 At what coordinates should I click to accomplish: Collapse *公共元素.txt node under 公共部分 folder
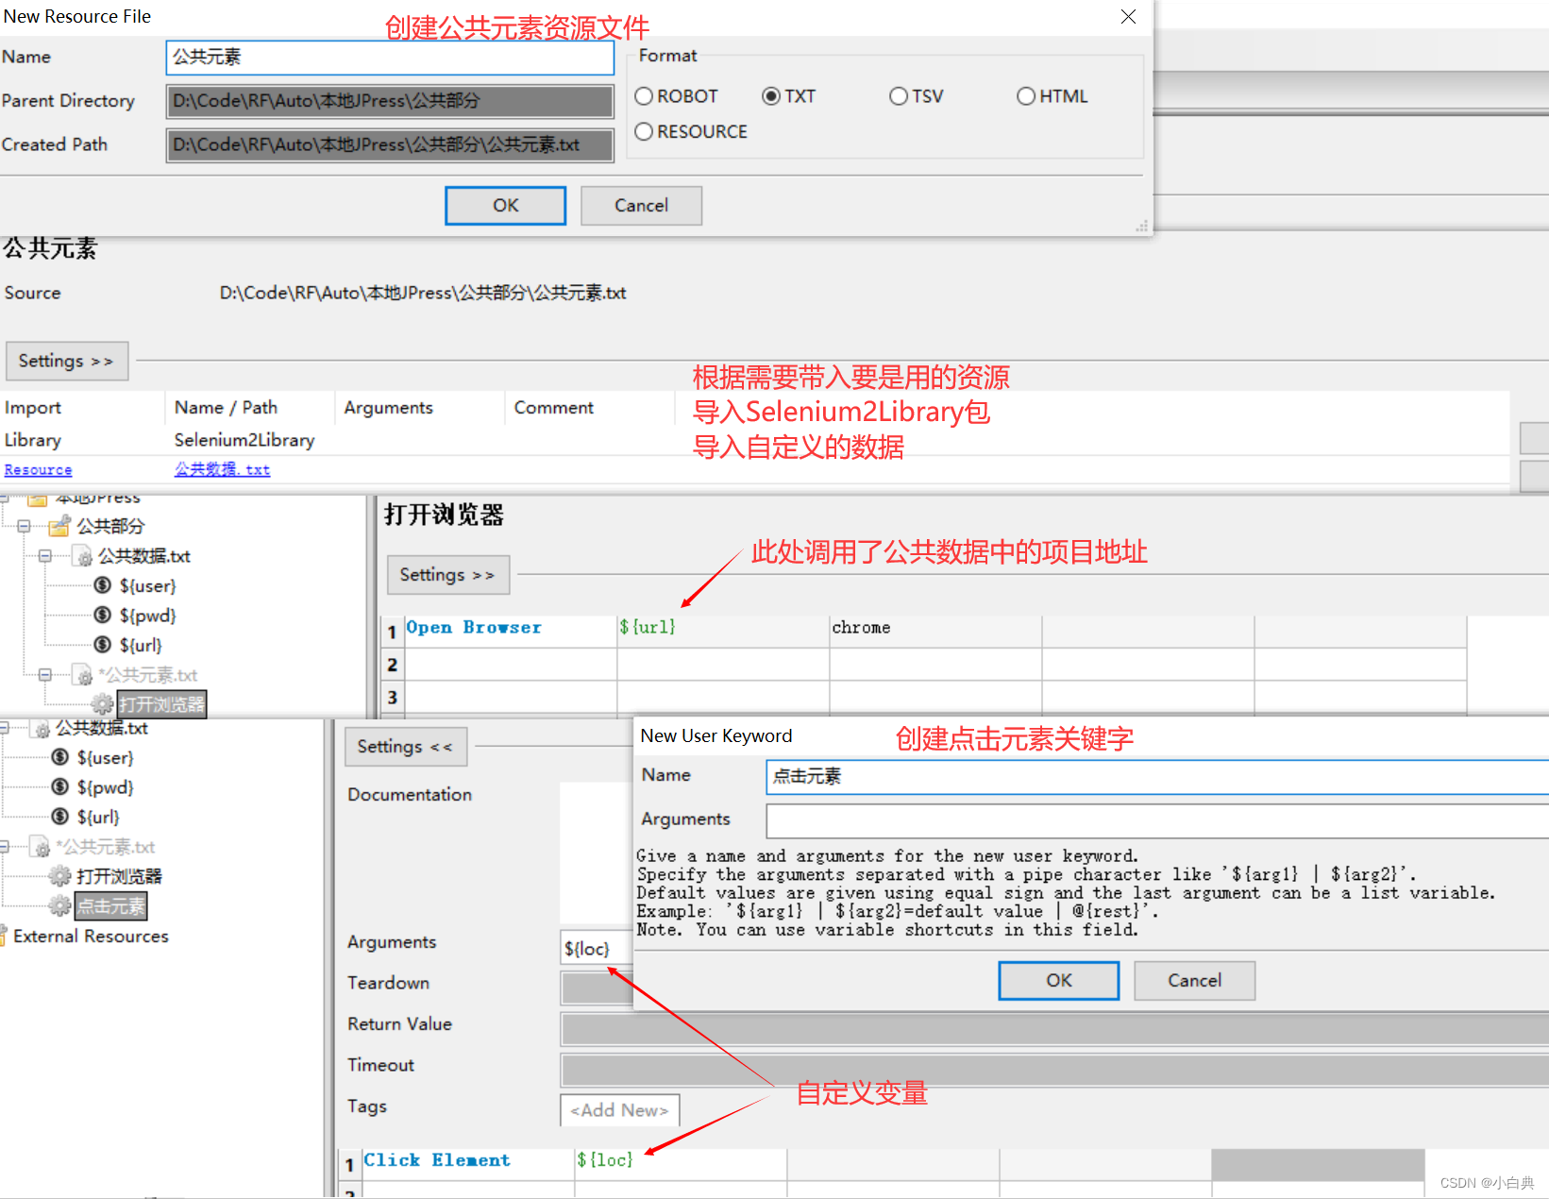point(44,675)
